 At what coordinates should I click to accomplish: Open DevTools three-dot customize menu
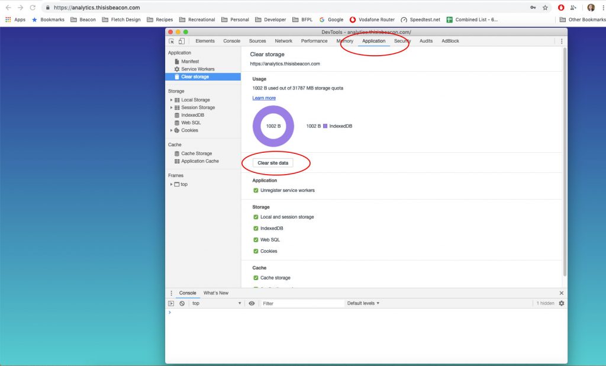(562, 41)
